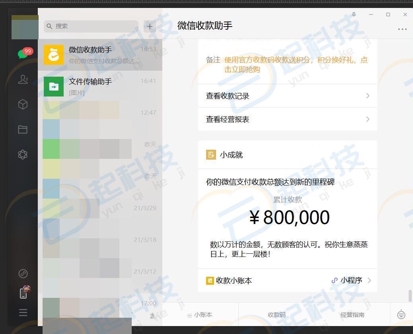This screenshot has height=334, width=413.
Task: Click the phone icon in sidebar
Action: coord(23,293)
